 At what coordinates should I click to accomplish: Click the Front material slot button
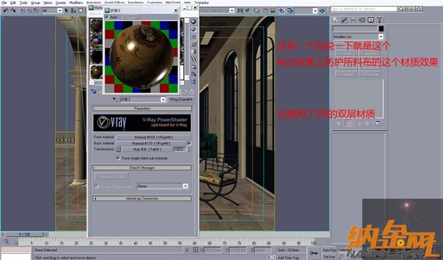(153, 137)
